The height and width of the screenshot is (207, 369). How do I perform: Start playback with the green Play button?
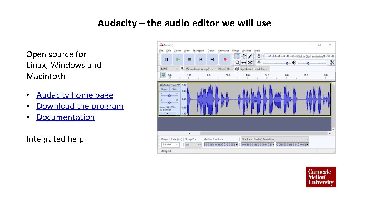178,59
